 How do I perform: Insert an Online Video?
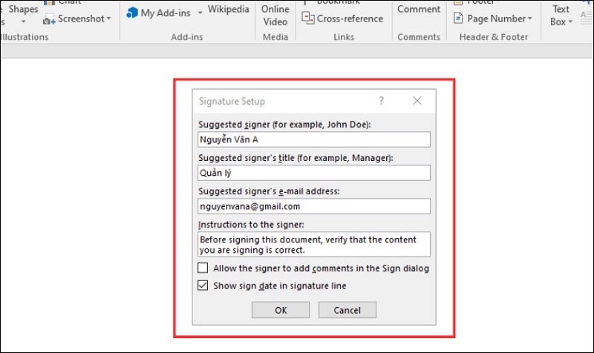tap(275, 15)
